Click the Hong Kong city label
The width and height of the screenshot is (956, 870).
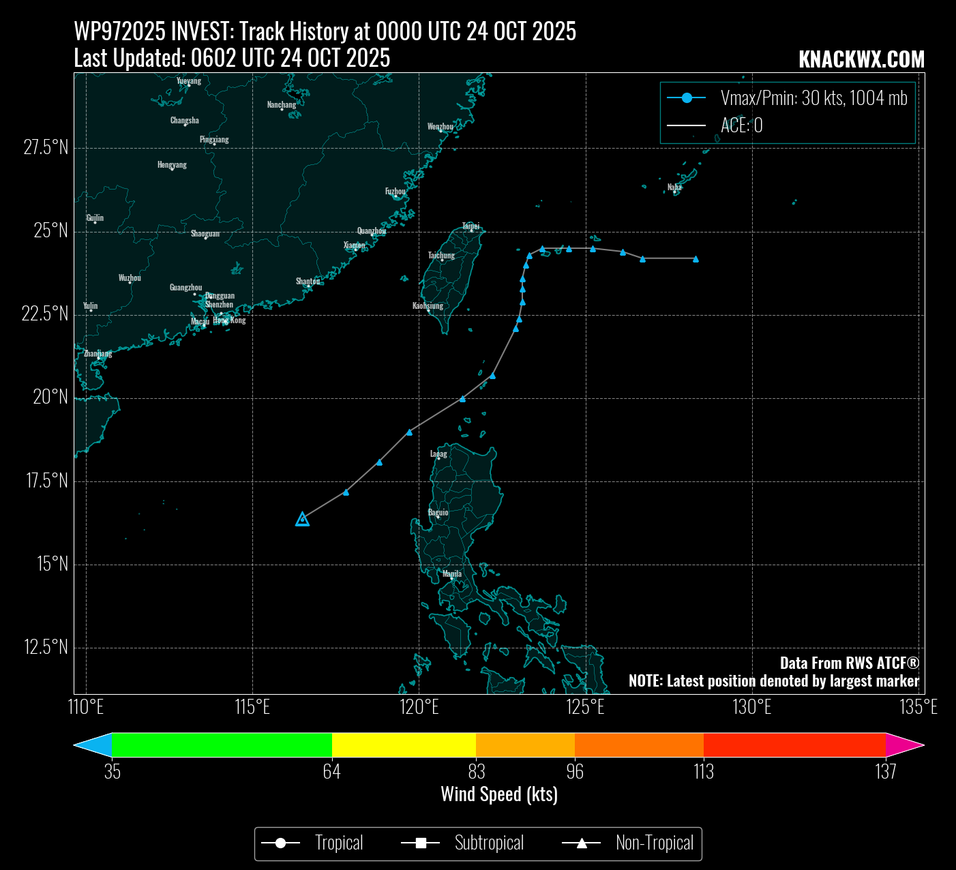coord(229,320)
